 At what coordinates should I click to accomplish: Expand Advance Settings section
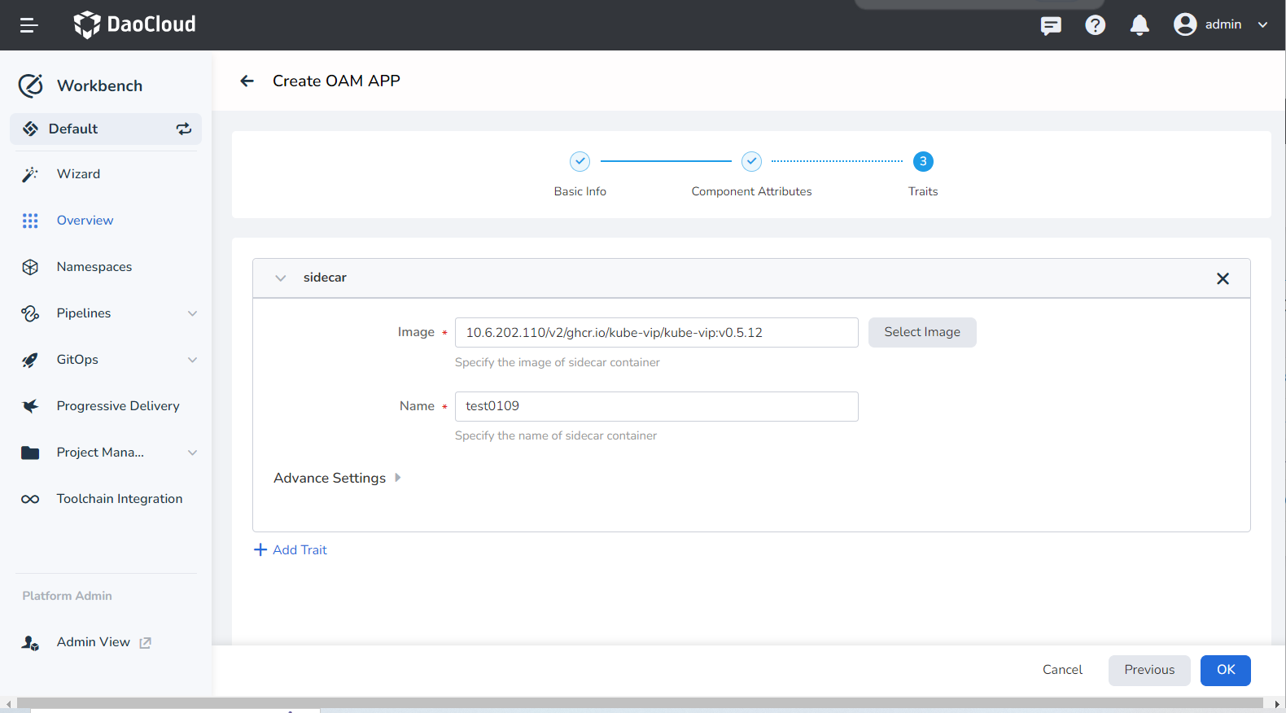click(397, 478)
